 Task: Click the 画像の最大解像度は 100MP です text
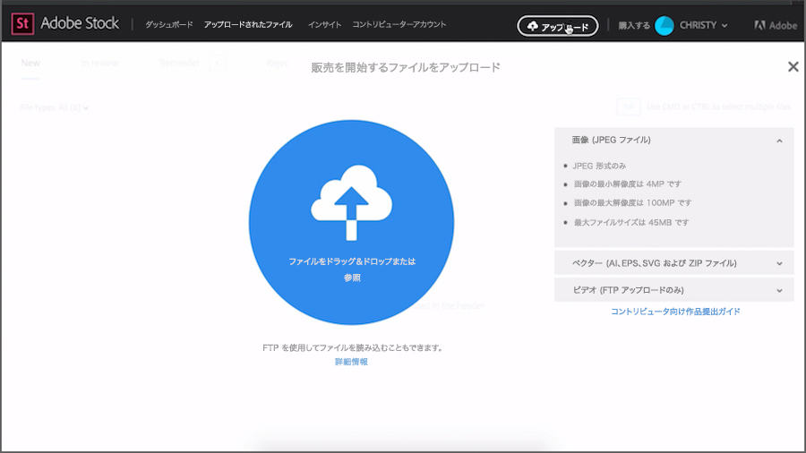coord(633,203)
